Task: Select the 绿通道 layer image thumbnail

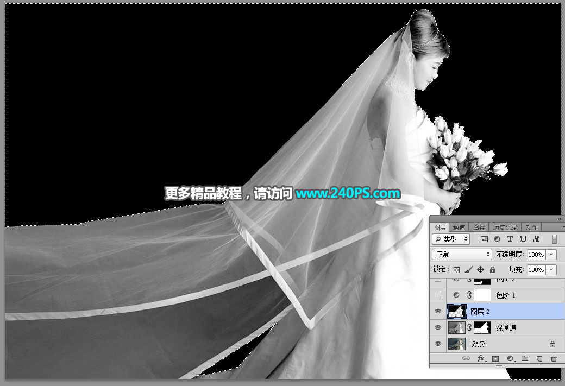Action: coord(456,328)
